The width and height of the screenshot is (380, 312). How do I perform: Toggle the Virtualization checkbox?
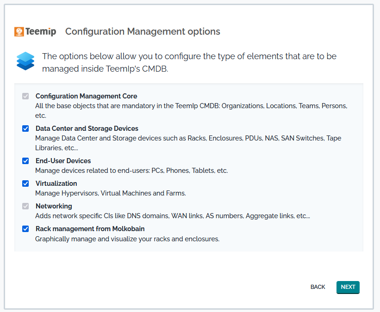tap(25, 184)
